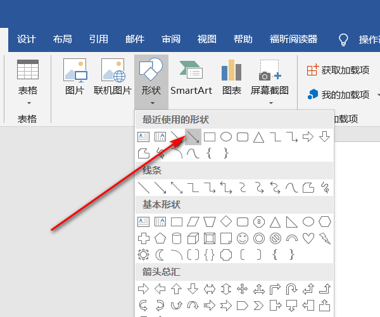Select the pentagon in 基本形状
The image size is (380, 317).
pos(160,238)
